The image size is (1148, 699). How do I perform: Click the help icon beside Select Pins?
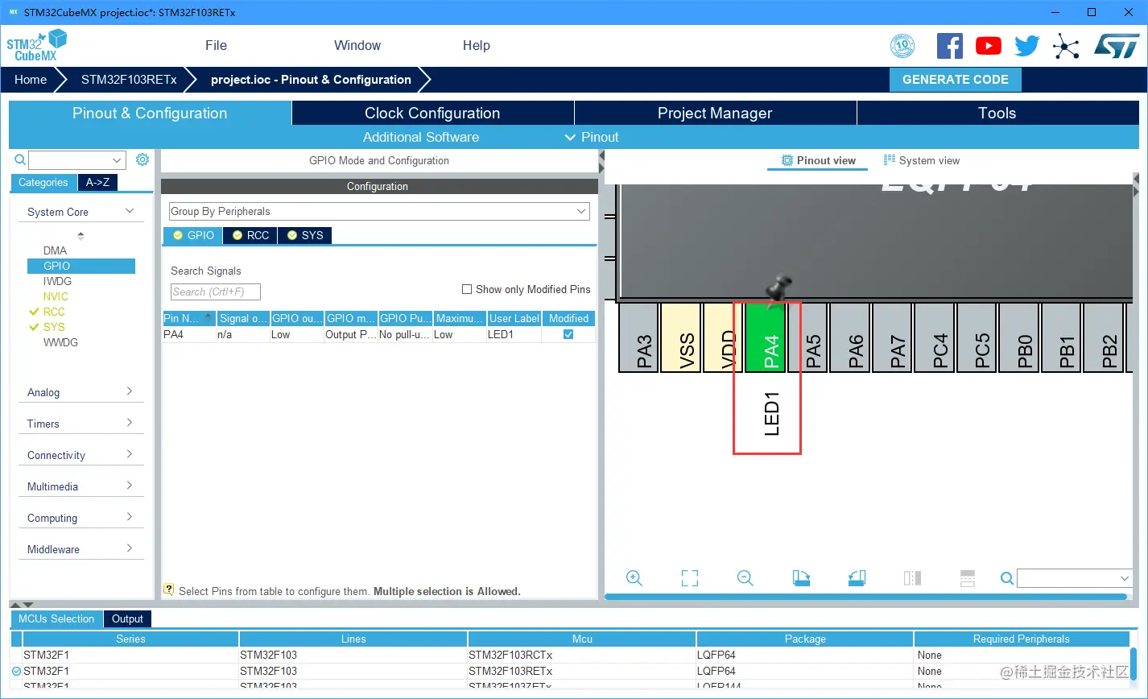click(169, 589)
